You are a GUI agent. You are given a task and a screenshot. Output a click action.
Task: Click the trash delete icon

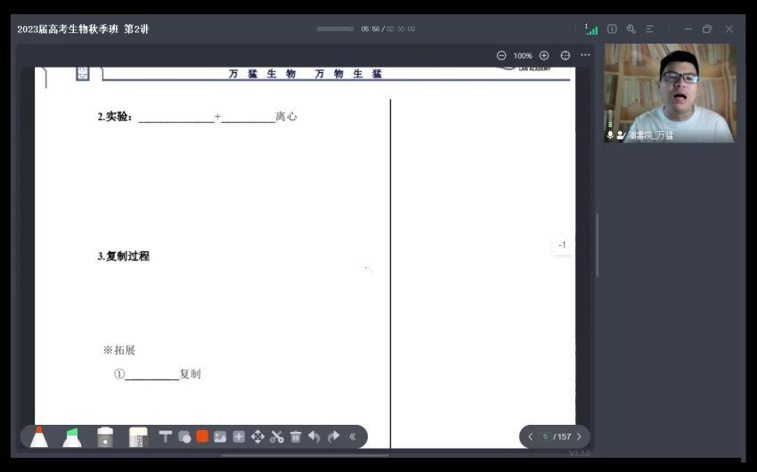296,436
